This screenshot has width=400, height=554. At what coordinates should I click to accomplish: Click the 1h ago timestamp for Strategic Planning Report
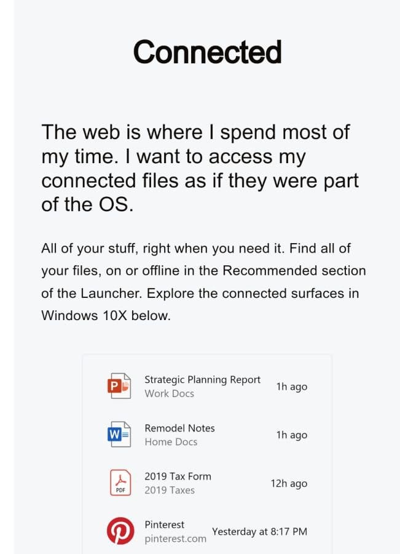click(x=292, y=387)
